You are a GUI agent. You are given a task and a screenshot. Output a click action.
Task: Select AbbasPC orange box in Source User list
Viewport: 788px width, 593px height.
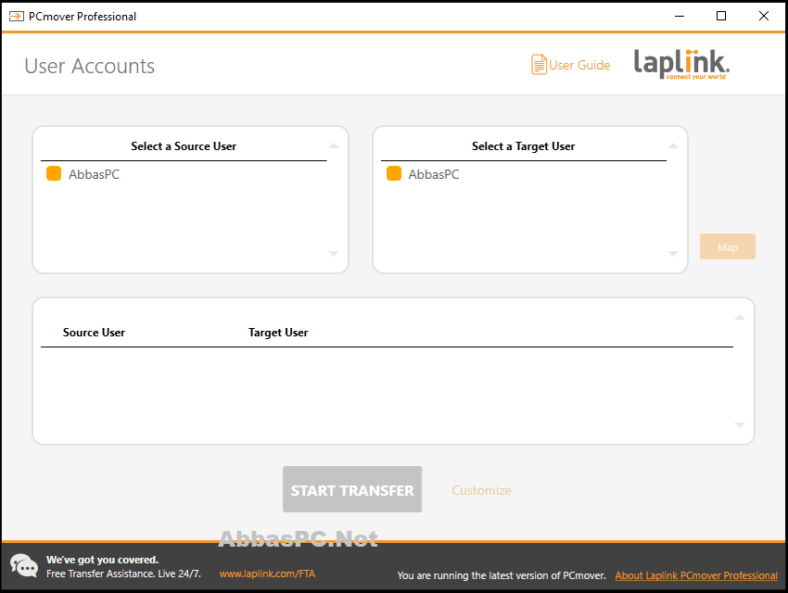[54, 174]
